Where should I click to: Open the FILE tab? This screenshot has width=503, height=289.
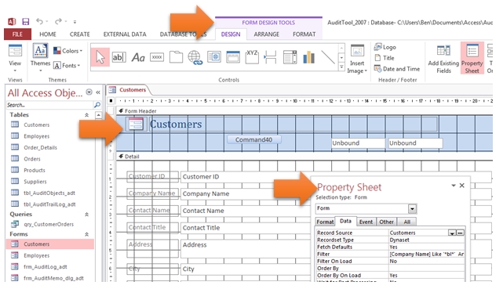click(17, 34)
